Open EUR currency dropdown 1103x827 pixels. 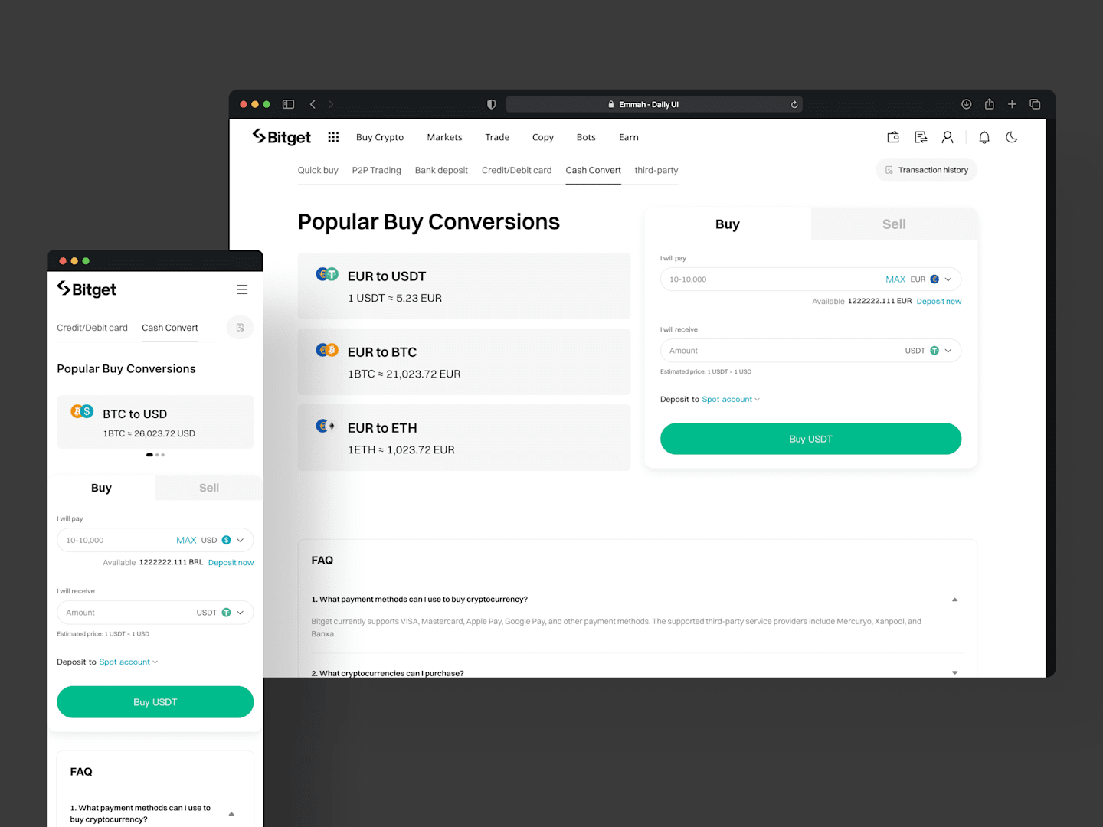tap(931, 279)
